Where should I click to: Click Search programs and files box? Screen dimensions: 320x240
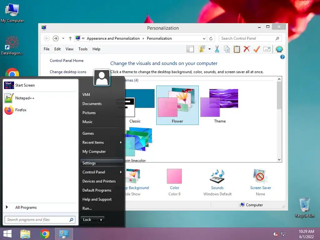tap(40, 220)
